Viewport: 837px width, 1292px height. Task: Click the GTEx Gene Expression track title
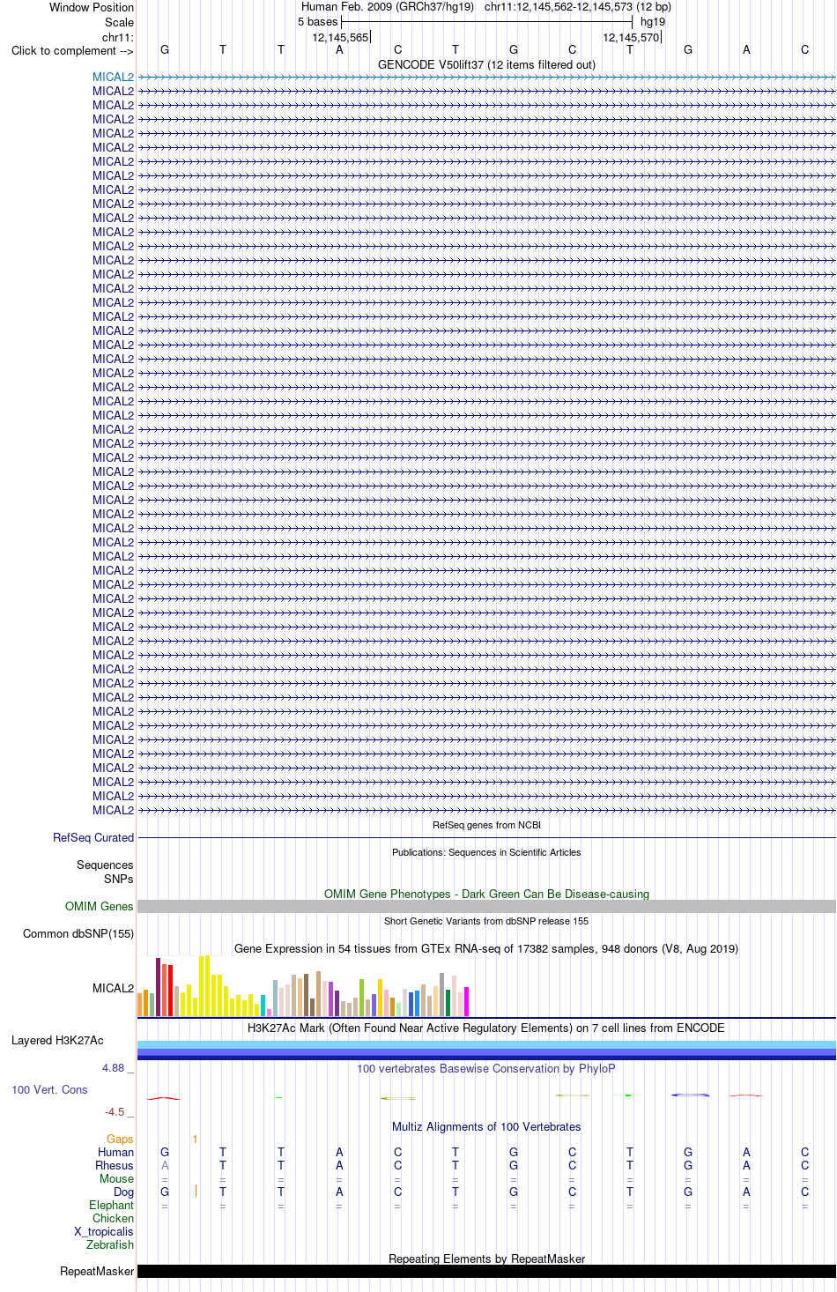click(486, 948)
